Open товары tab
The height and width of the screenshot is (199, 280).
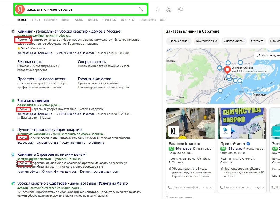click(93, 20)
